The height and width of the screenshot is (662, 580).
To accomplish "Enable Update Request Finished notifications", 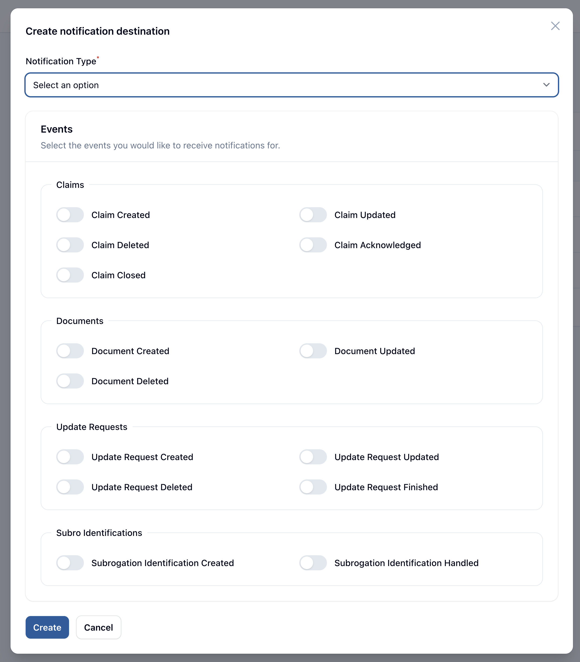I will click(313, 487).
